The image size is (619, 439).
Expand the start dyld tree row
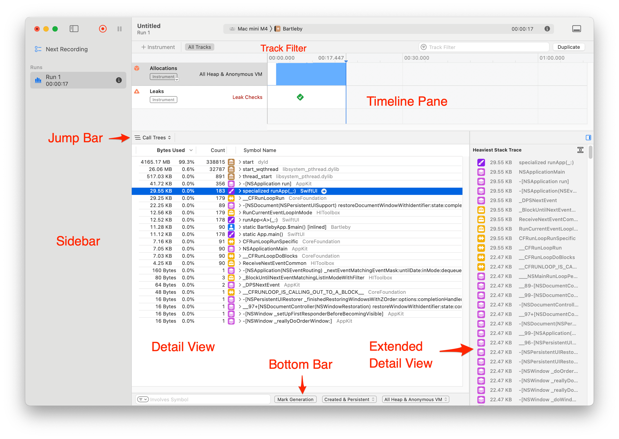240,162
